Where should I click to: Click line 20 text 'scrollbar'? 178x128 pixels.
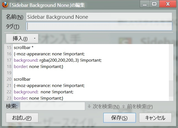[22, 79]
